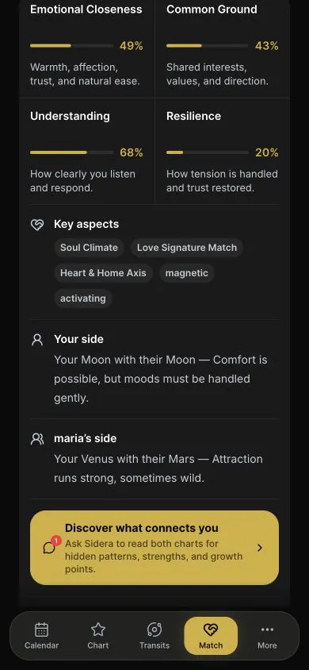Tap the Heart & Home Axis chip

[103, 273]
